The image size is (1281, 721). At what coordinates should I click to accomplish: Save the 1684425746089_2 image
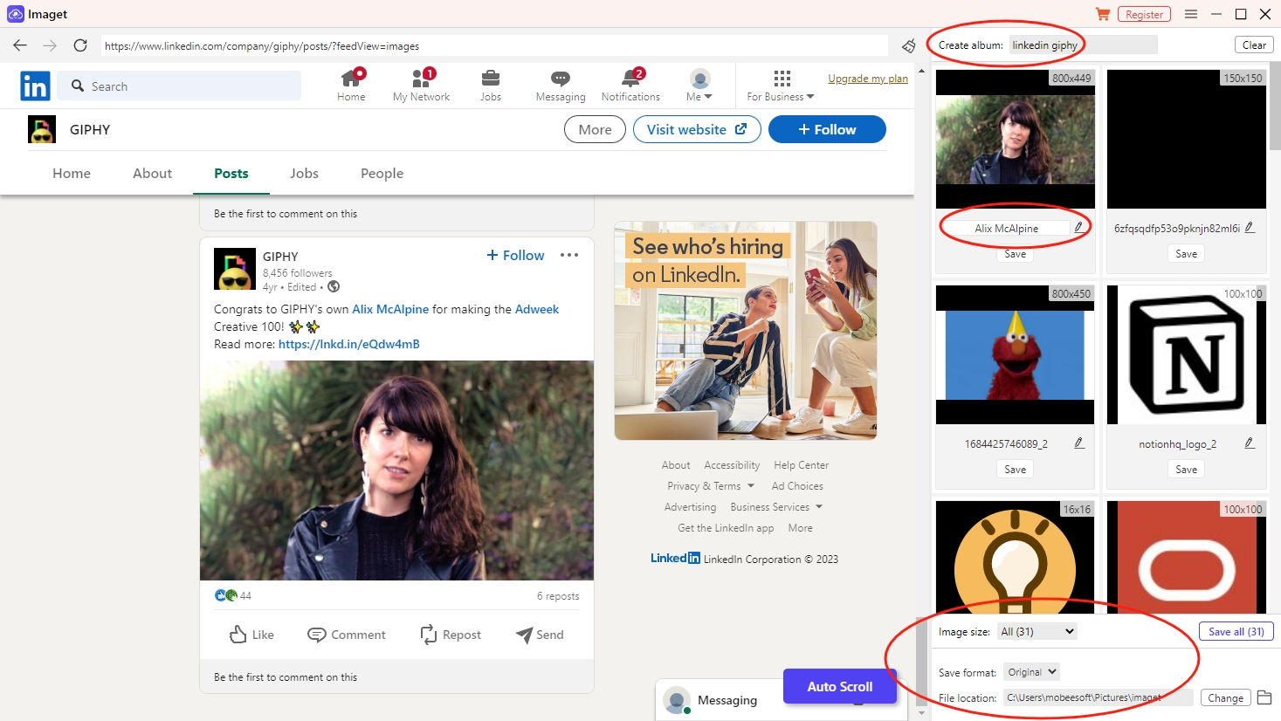click(x=1015, y=469)
